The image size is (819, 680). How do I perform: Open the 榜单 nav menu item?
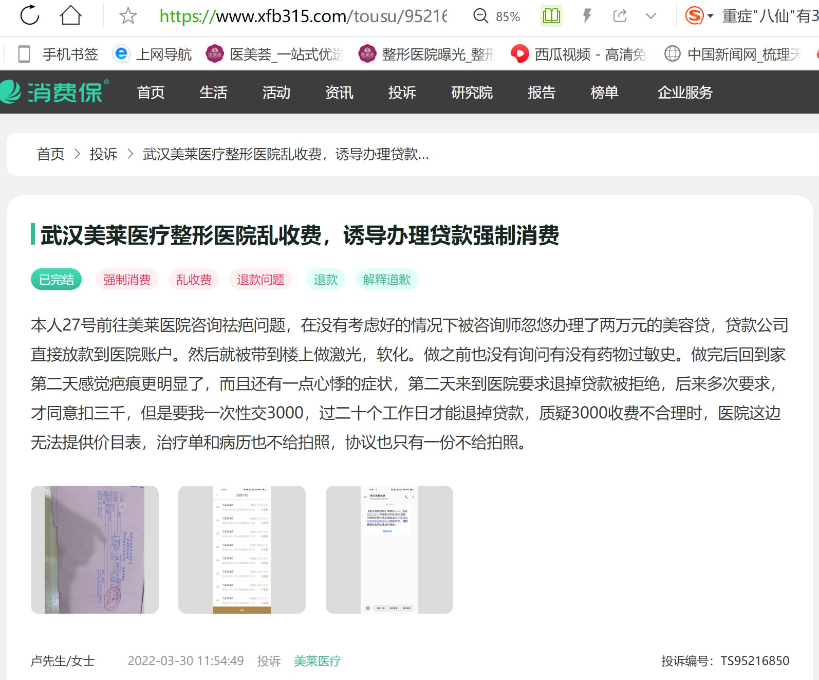point(604,93)
